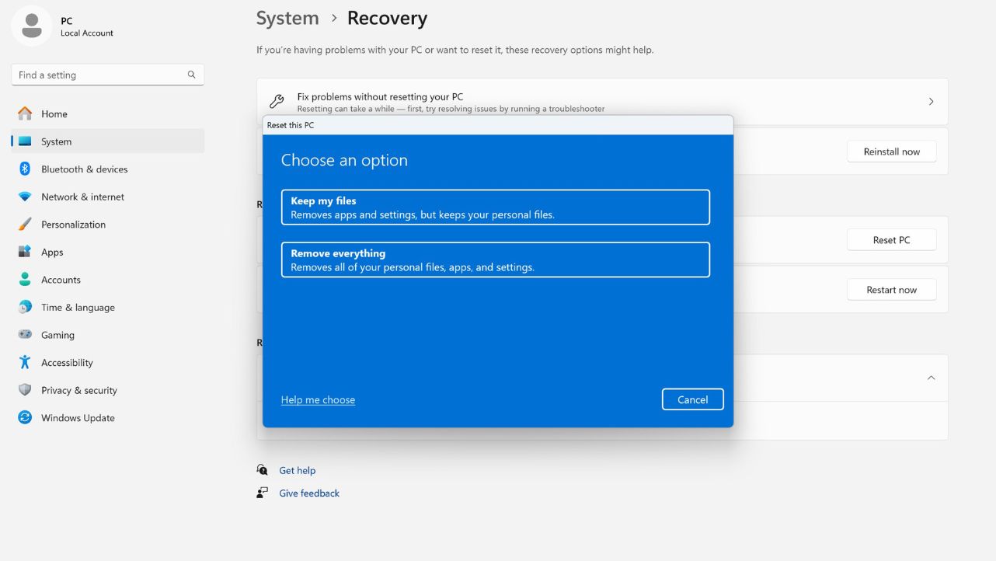Choose the Keep my files option
Image resolution: width=996 pixels, height=561 pixels.
coord(496,207)
